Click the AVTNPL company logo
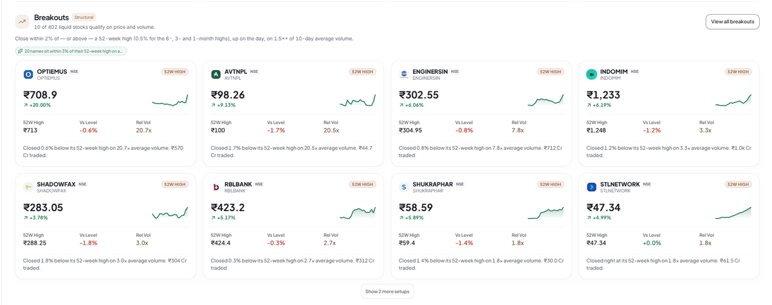 pos(216,75)
